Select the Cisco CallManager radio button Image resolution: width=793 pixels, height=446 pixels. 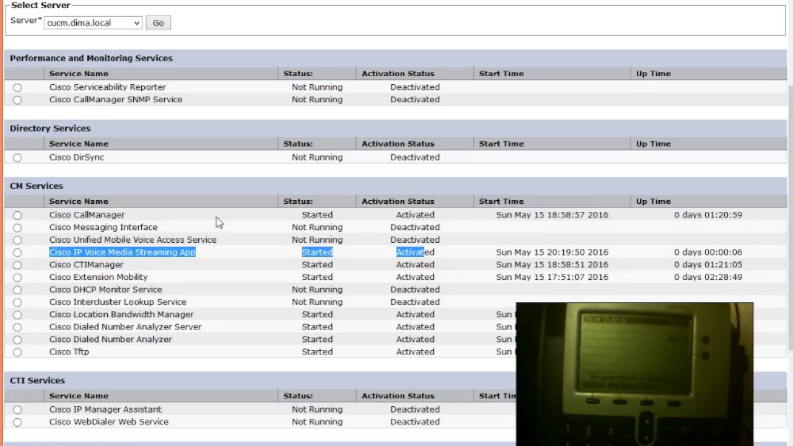(17, 215)
